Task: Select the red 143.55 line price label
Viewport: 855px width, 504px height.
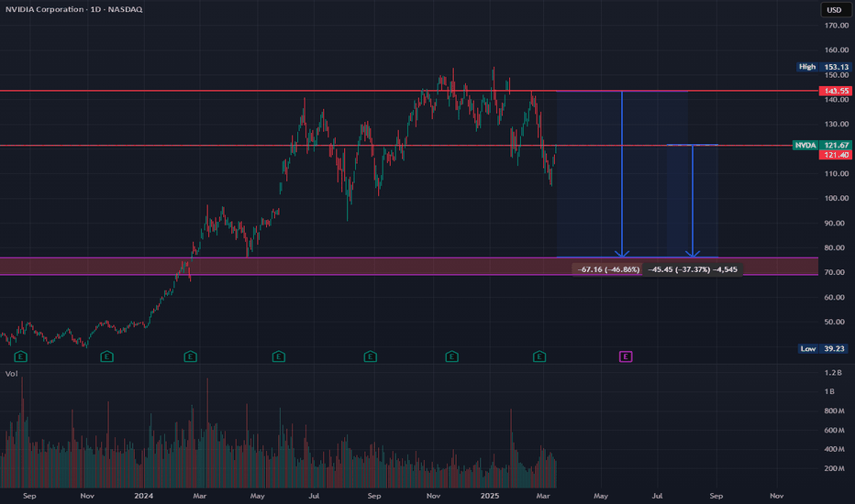Action: [836, 91]
